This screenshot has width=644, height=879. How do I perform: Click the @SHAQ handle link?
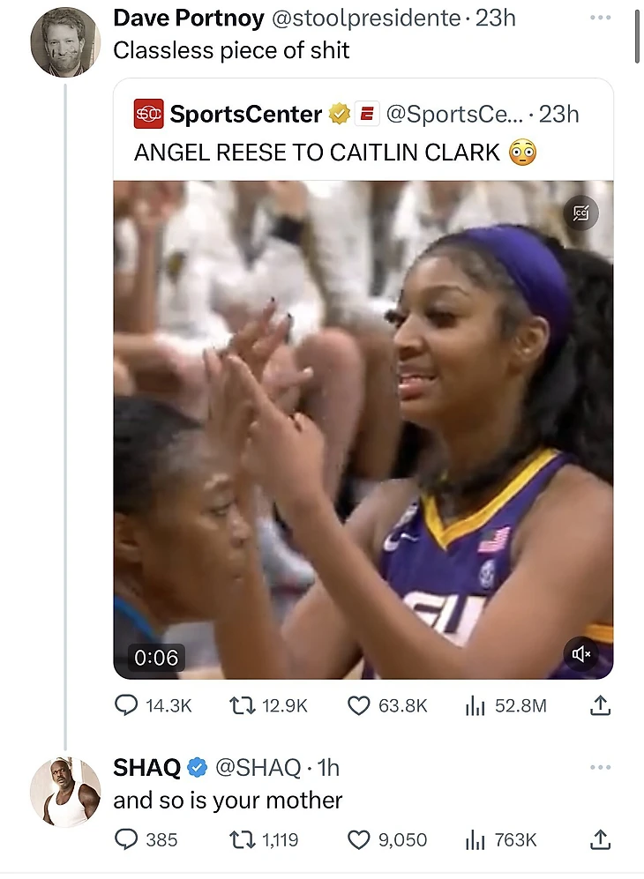click(x=258, y=768)
